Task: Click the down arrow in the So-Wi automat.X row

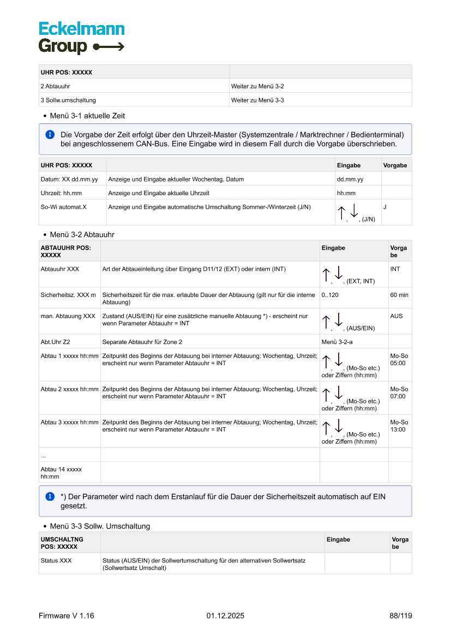Action: pos(354,211)
